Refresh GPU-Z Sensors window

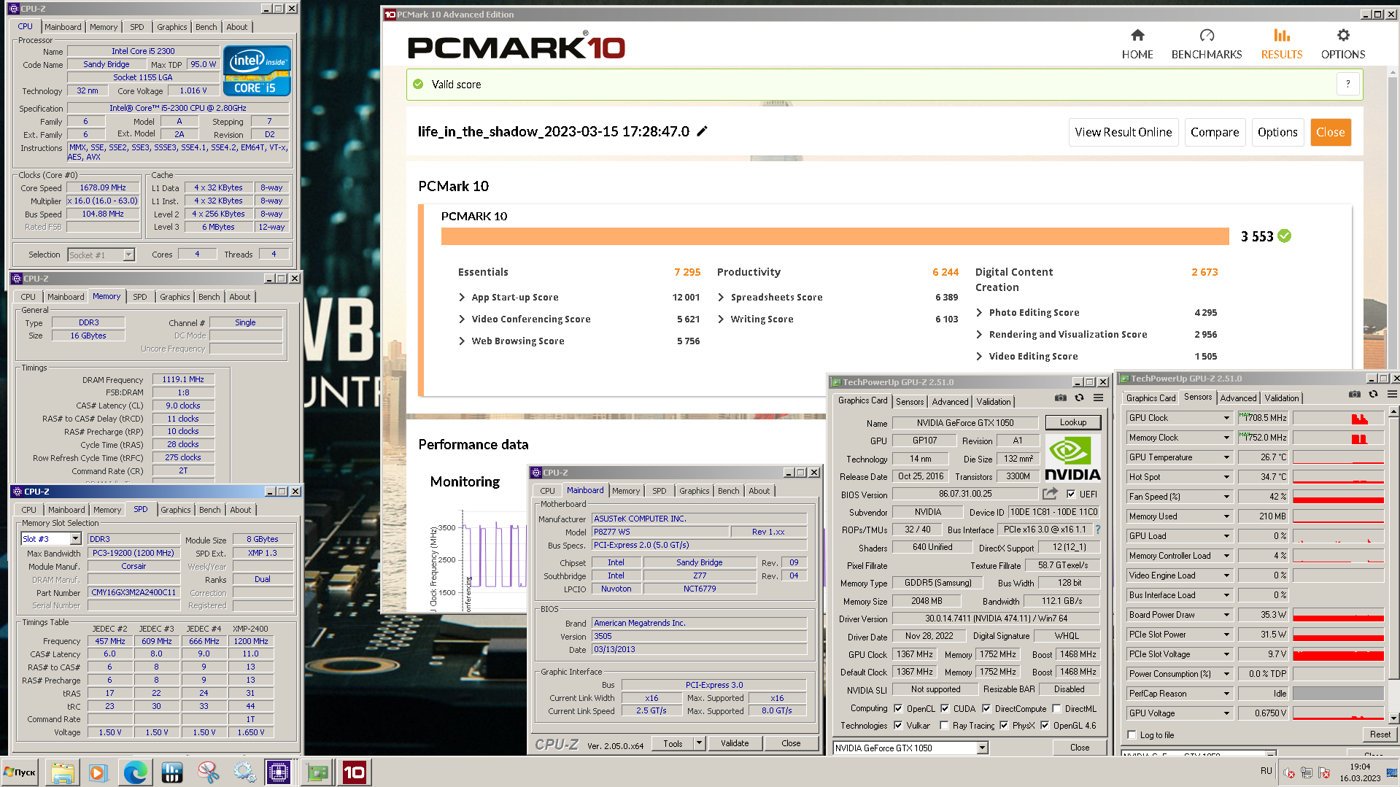pos(1374,395)
